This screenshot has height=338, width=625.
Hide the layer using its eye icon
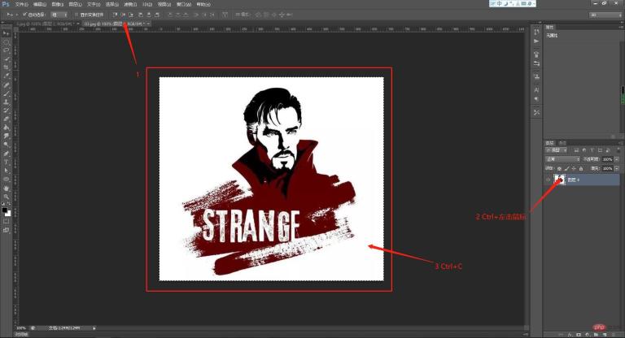coord(547,180)
